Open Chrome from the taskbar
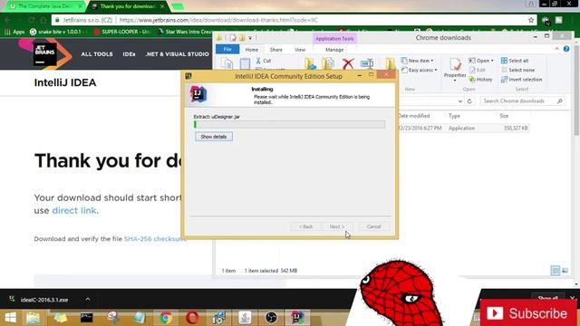Screen dimensions: 580x326 click(x=166, y=318)
